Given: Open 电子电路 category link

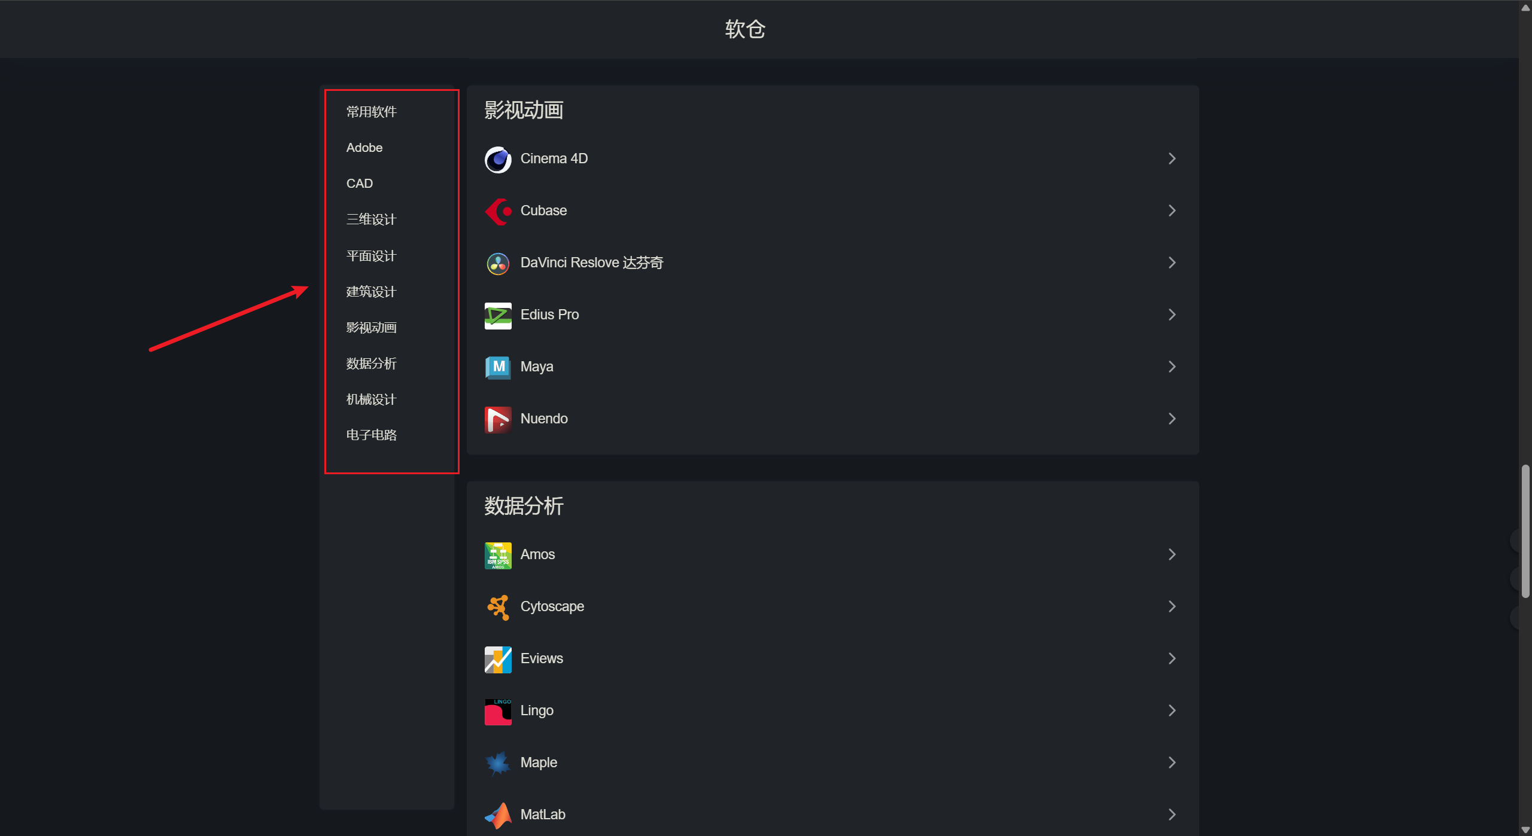Looking at the screenshot, I should coord(371,435).
